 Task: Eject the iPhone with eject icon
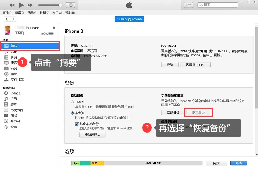(54, 28)
